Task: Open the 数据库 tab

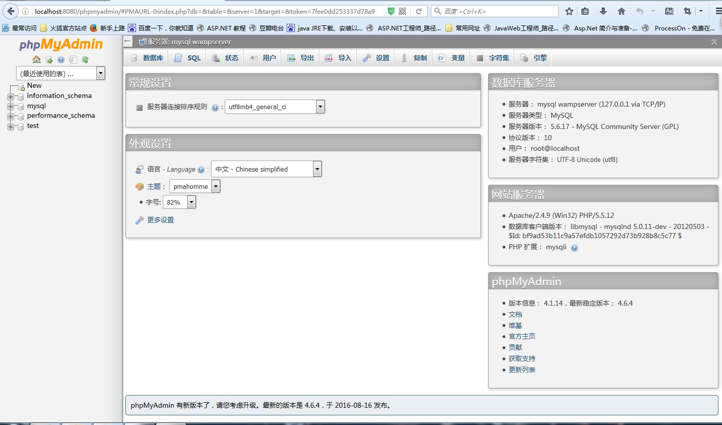Action: tap(147, 58)
